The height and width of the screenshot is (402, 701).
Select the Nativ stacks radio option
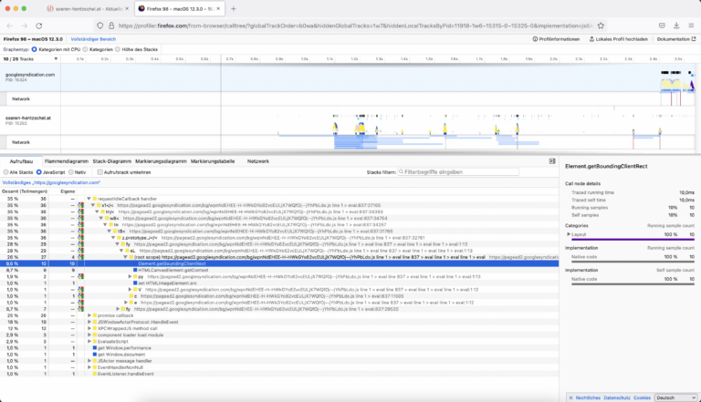(71, 172)
